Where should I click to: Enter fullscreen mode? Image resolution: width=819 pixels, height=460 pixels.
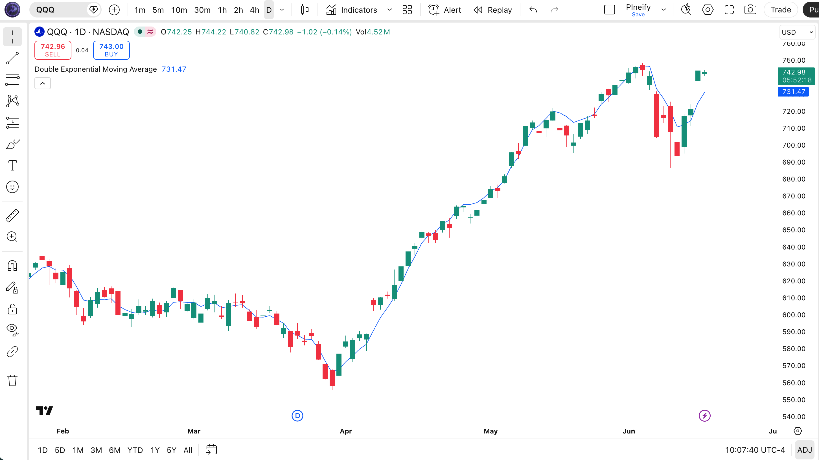[x=729, y=10]
